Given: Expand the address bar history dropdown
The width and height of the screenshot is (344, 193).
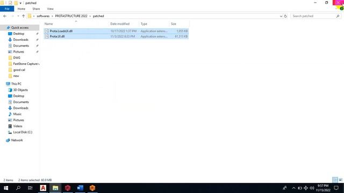Looking at the screenshot, I should [281, 16].
